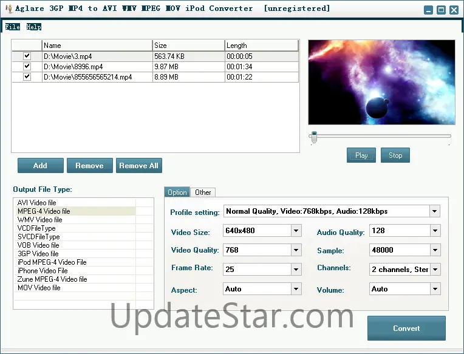Click the app icon in title bar

pos(9,9)
